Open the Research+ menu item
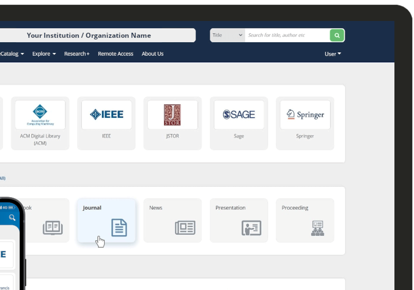The width and height of the screenshot is (414, 290). [77, 54]
